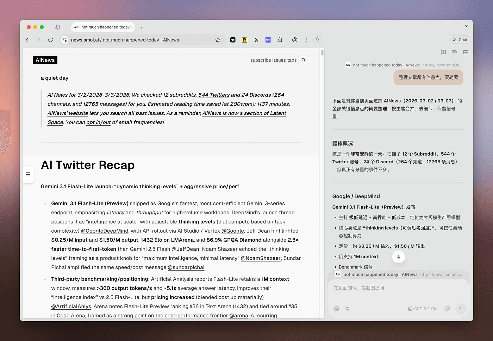Image resolution: width=493 pixels, height=341 pixels.
Task: Open the table of contents hamburger
Action: [x=28, y=175]
